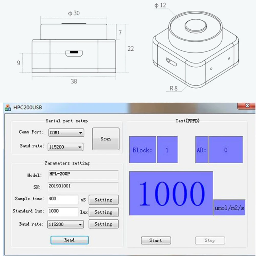Click the 'lux' unit text
The image size is (256, 256).
(x=84, y=212)
